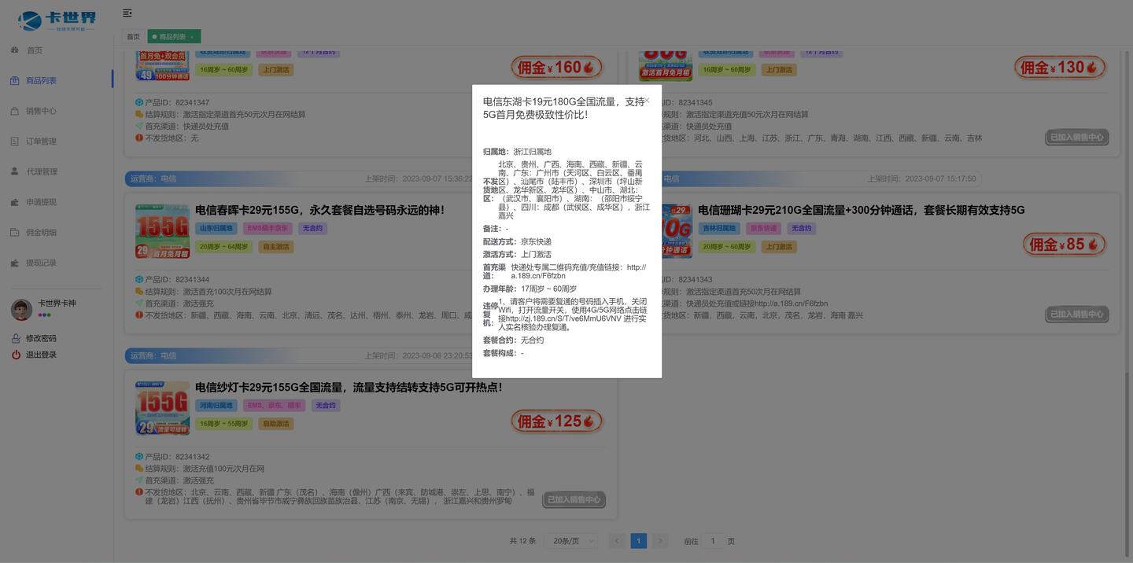Click the product ID icon beside 82341347
The width and height of the screenshot is (1133, 563).
click(x=139, y=102)
